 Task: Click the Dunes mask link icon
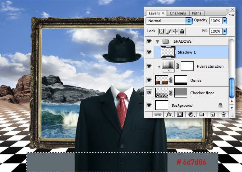(x=171, y=80)
